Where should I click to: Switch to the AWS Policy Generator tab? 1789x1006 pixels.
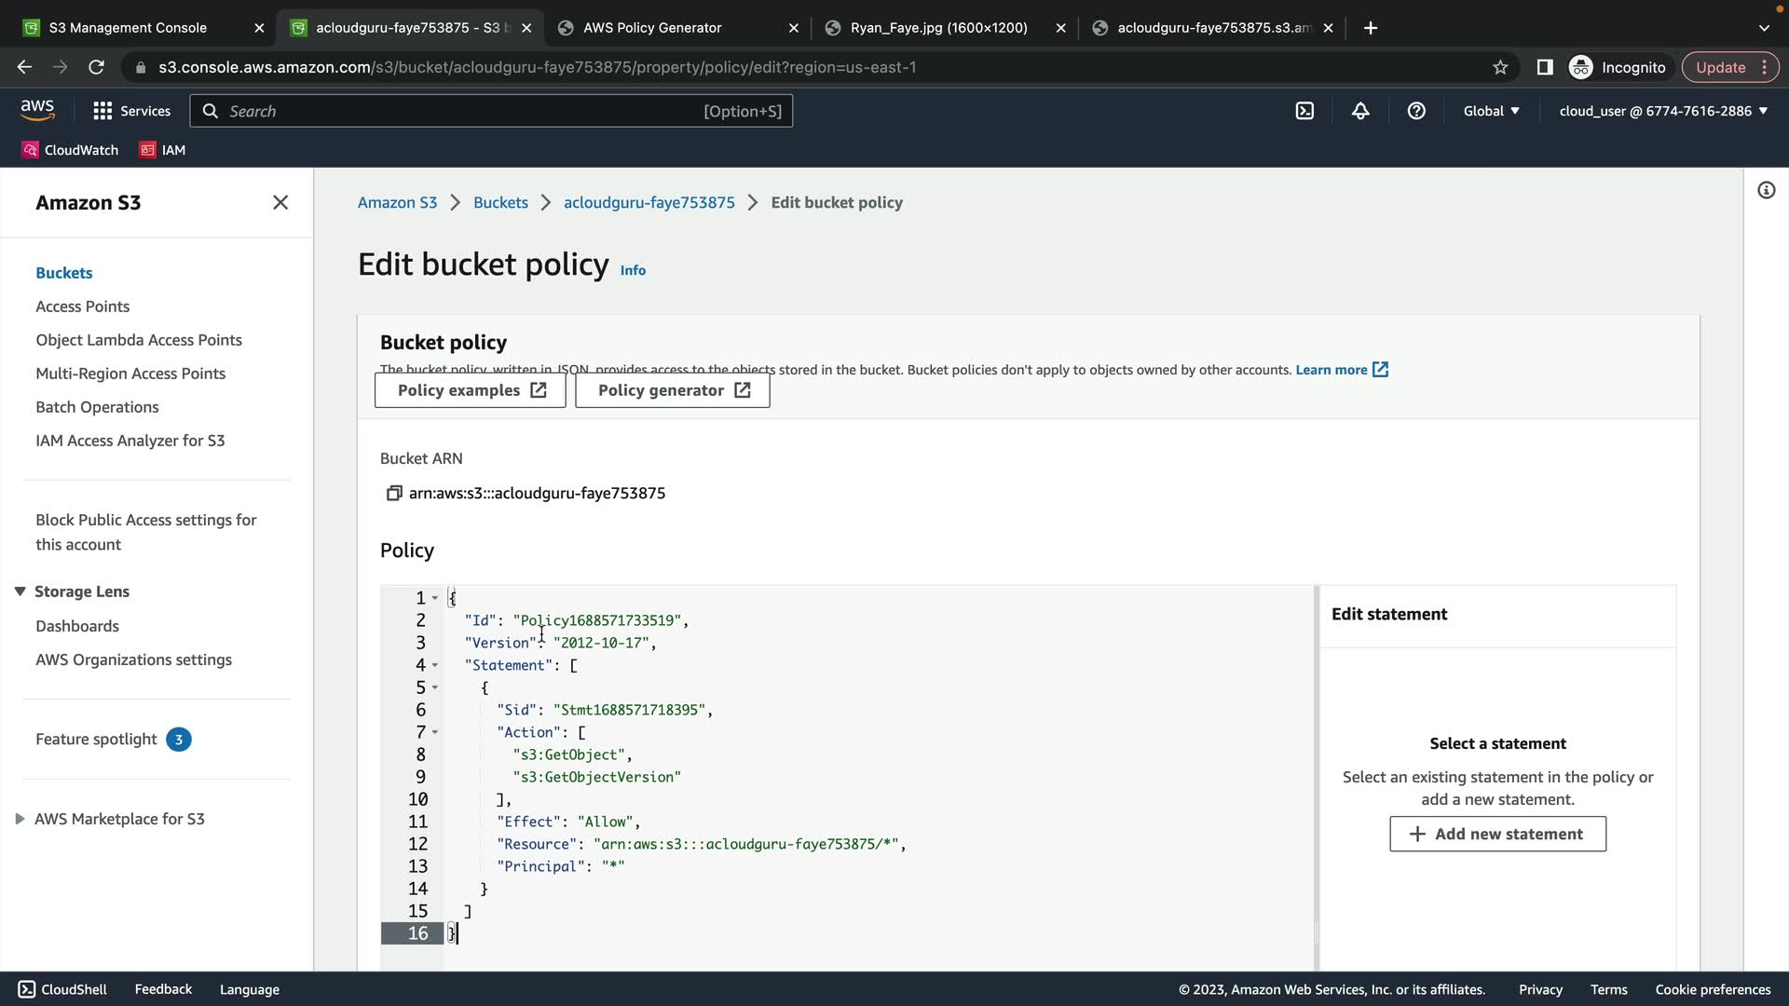click(652, 28)
